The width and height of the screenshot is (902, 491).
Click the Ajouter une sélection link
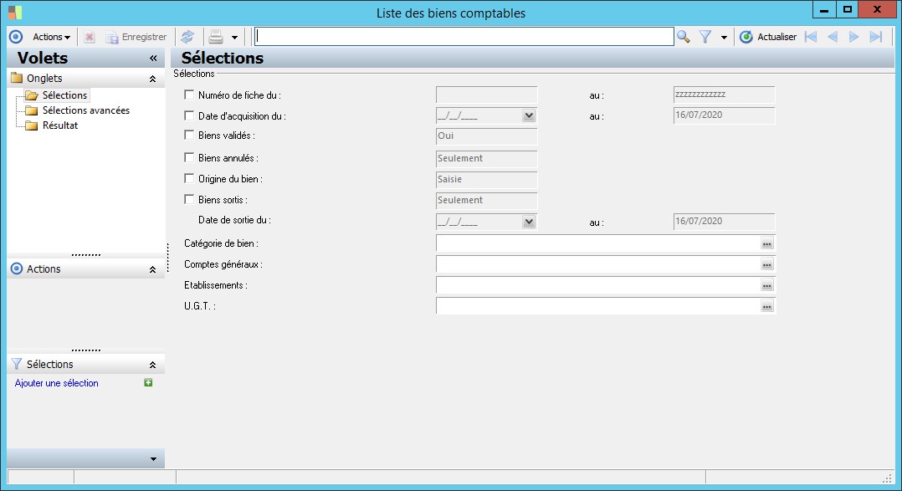(x=56, y=383)
